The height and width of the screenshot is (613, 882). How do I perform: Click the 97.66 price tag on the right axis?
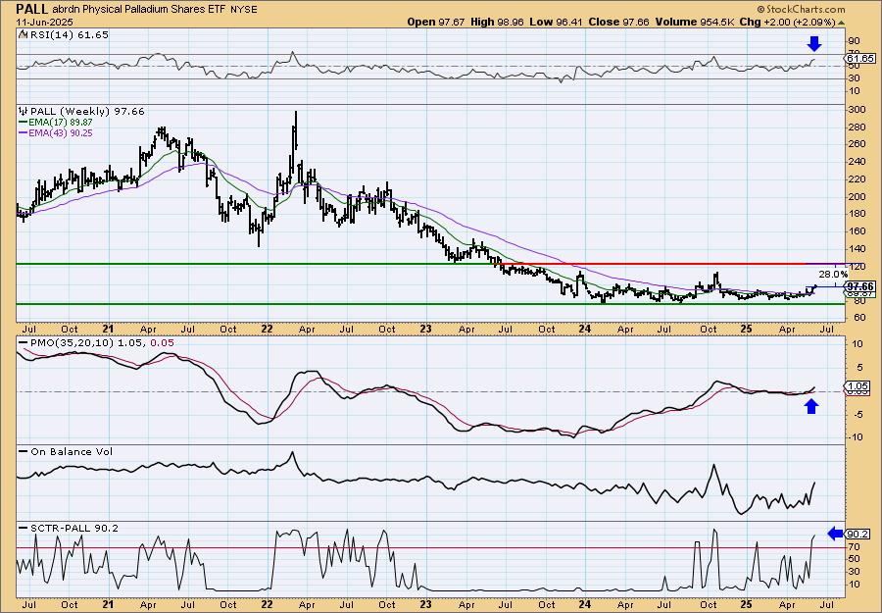click(860, 286)
